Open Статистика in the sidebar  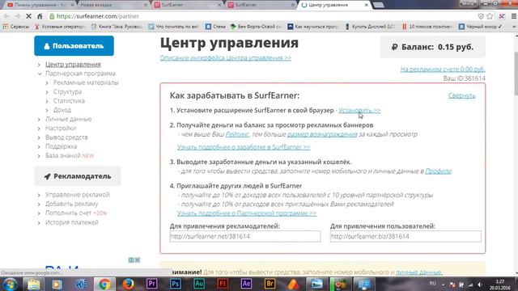point(69,100)
